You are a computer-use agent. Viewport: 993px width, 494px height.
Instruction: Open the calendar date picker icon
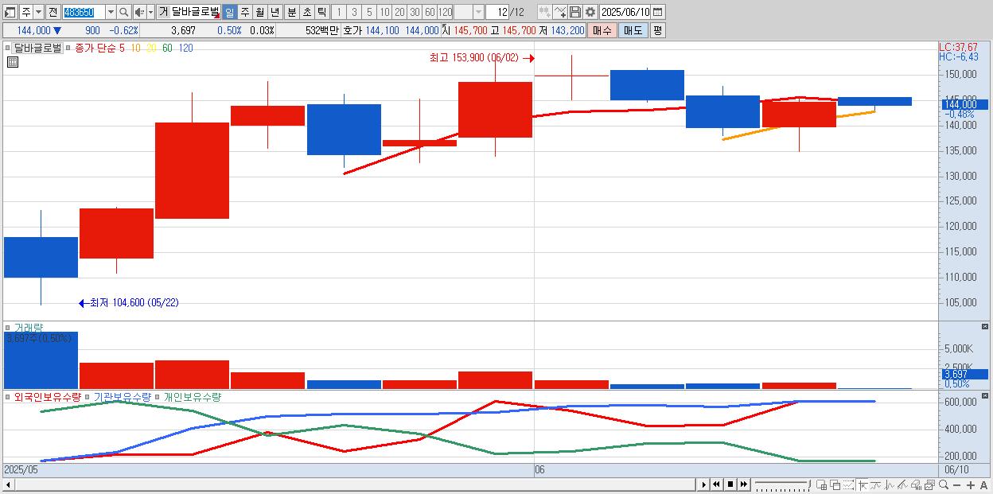click(657, 12)
